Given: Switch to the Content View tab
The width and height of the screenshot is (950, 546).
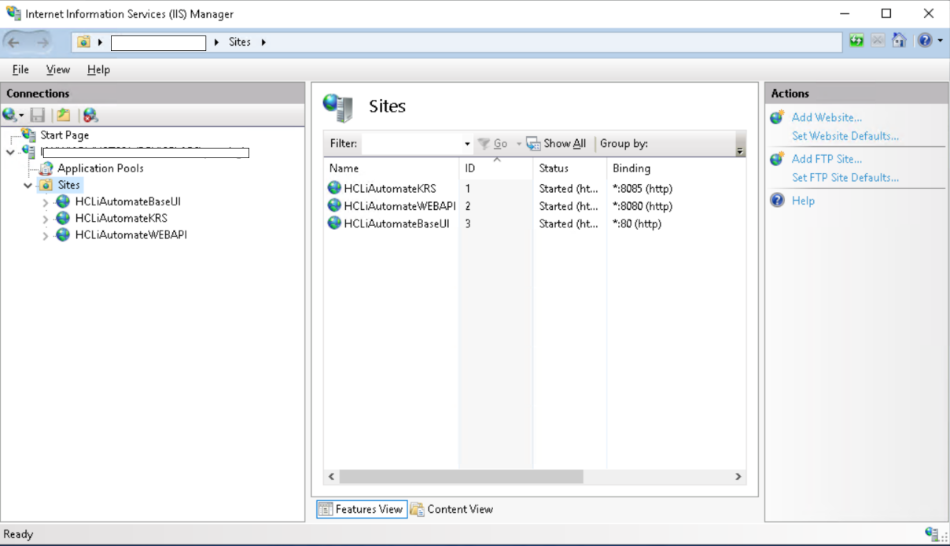Looking at the screenshot, I should (452, 509).
